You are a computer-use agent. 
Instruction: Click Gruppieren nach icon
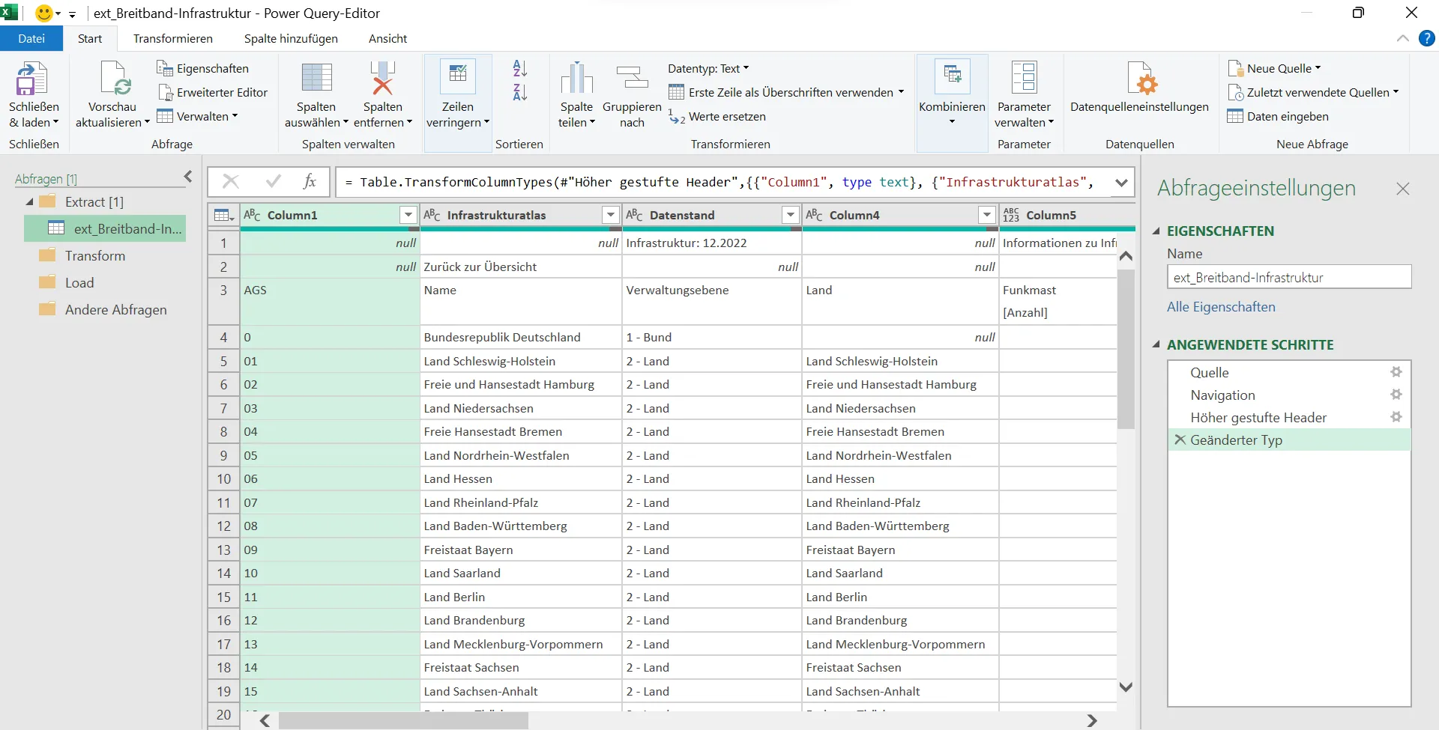coord(632,79)
